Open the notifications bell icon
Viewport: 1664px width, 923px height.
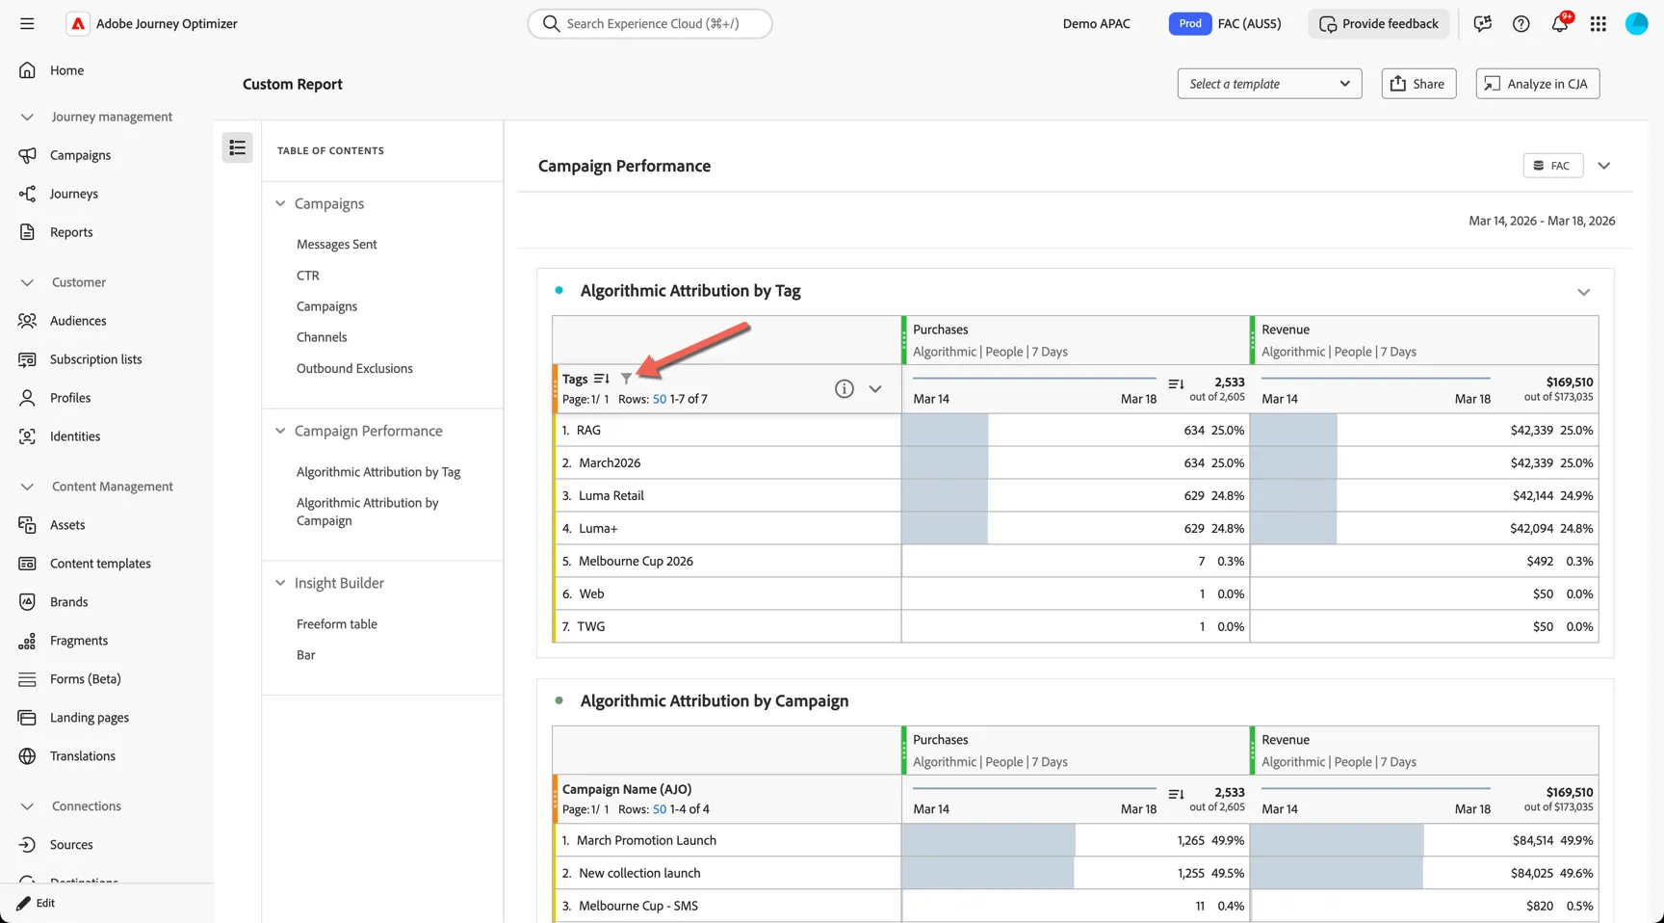tap(1560, 24)
